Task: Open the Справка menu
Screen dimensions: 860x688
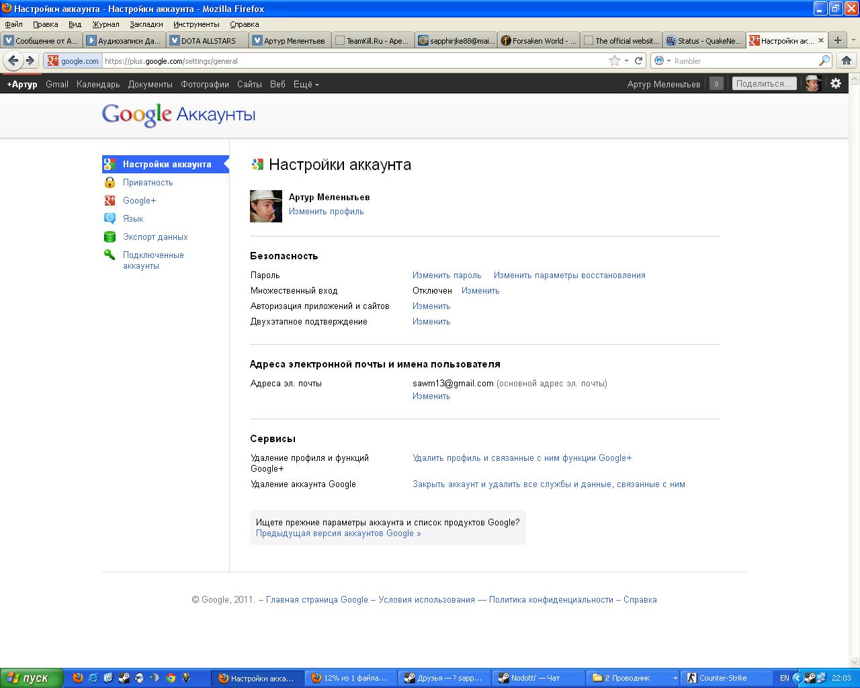Action: [244, 24]
